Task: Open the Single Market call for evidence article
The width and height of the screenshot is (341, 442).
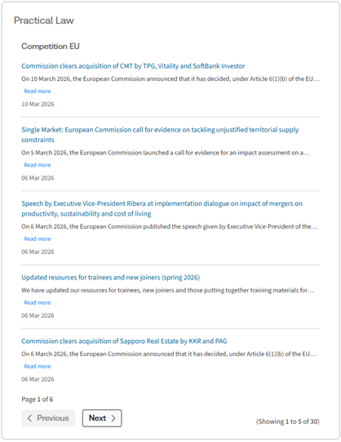Action: point(160,135)
